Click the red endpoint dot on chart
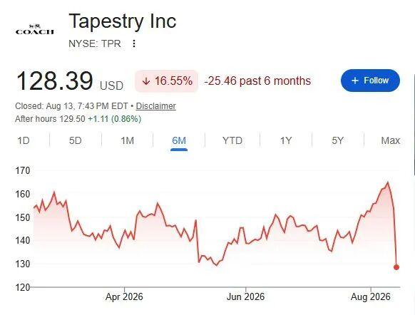The height and width of the screenshot is (315, 415). click(396, 267)
